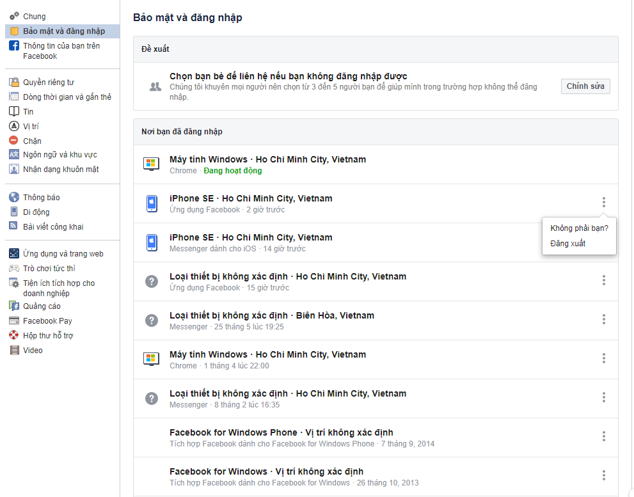Click Windows icon for Chrome 1 tháng 4 session
Image resolution: width=634 pixels, height=497 pixels.
(151, 359)
